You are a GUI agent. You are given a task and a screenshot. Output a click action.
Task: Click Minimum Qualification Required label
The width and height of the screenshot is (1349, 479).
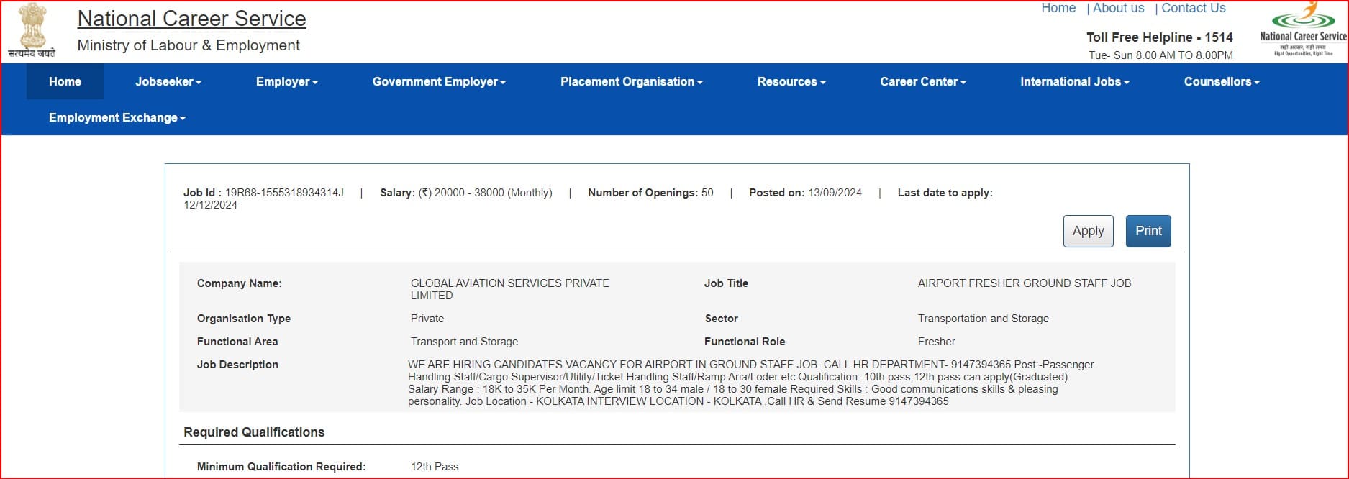click(x=281, y=467)
